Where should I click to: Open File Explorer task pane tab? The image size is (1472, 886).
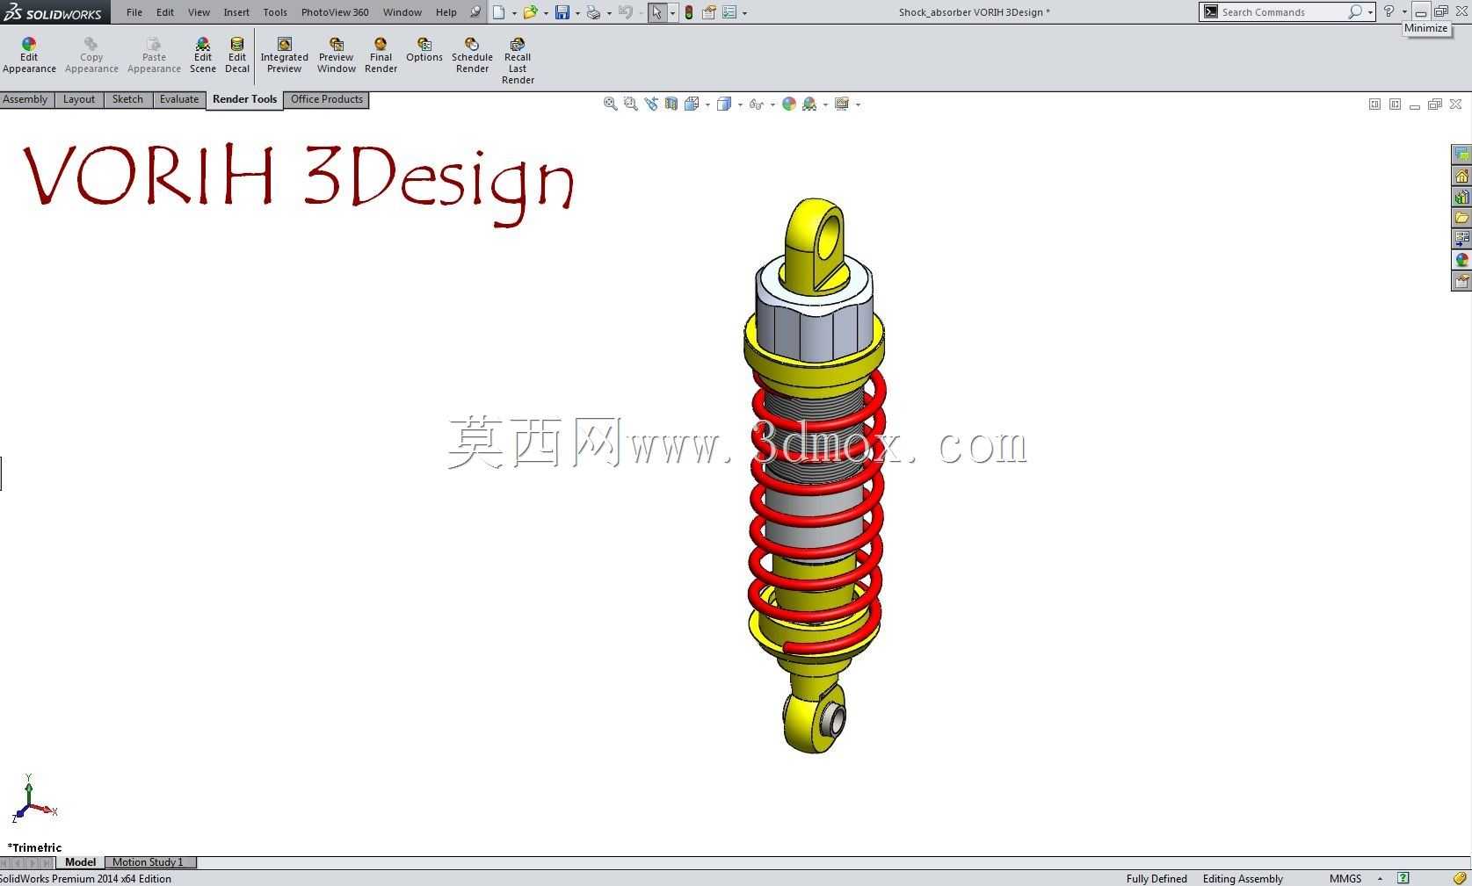(x=1461, y=218)
